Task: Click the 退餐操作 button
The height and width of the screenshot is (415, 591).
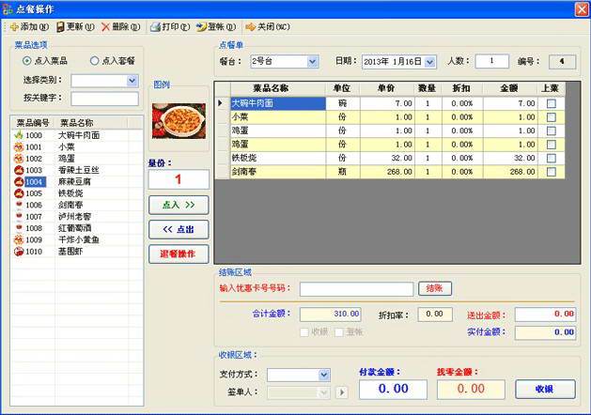Action: [179, 254]
